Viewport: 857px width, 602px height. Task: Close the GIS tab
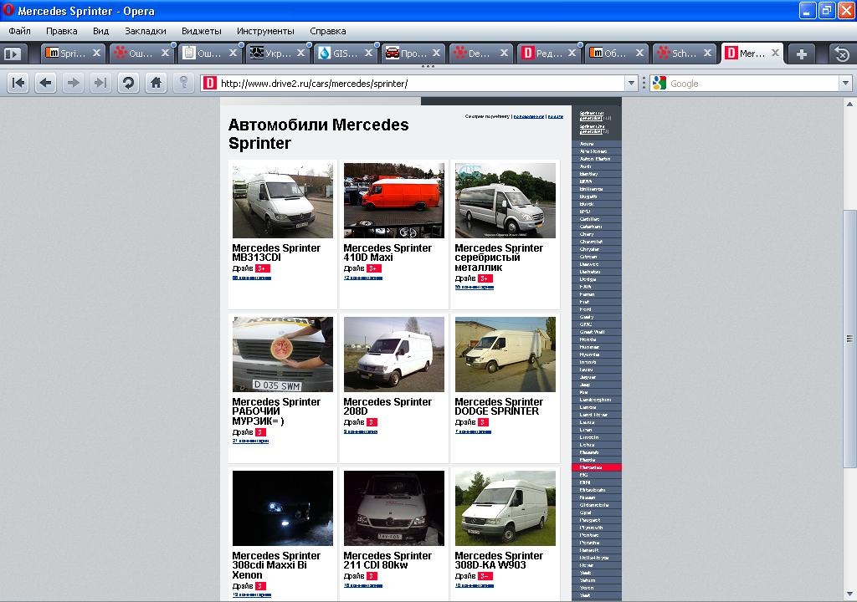[x=368, y=53]
